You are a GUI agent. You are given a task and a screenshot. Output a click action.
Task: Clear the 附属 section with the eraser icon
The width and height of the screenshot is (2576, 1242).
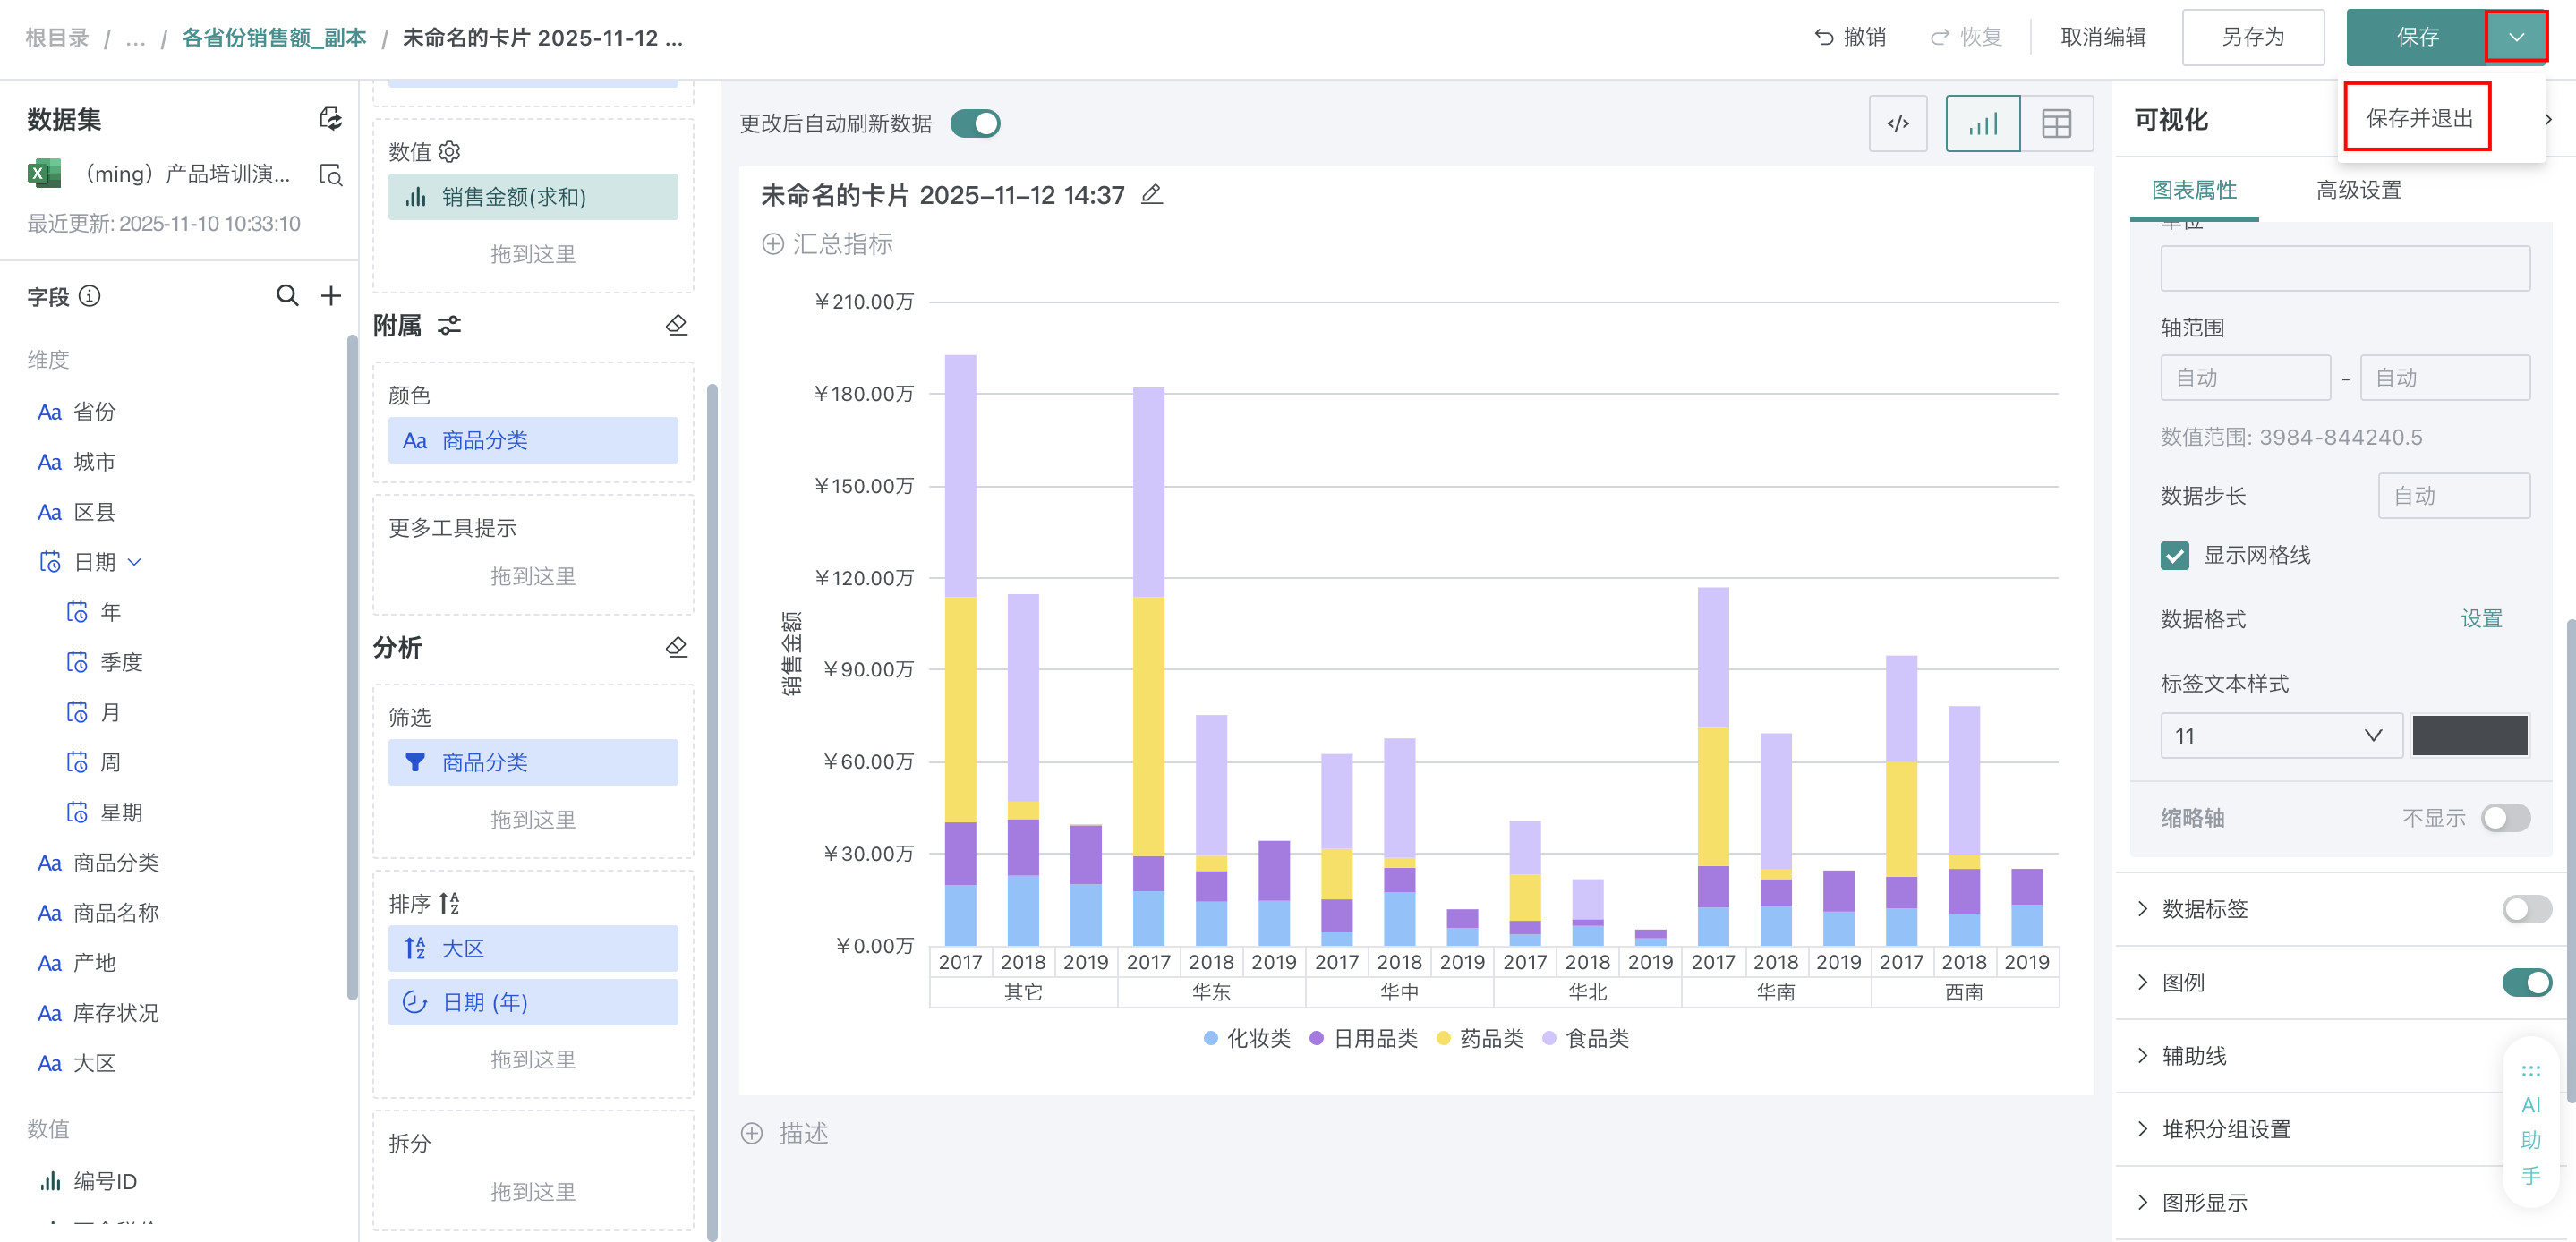676,325
